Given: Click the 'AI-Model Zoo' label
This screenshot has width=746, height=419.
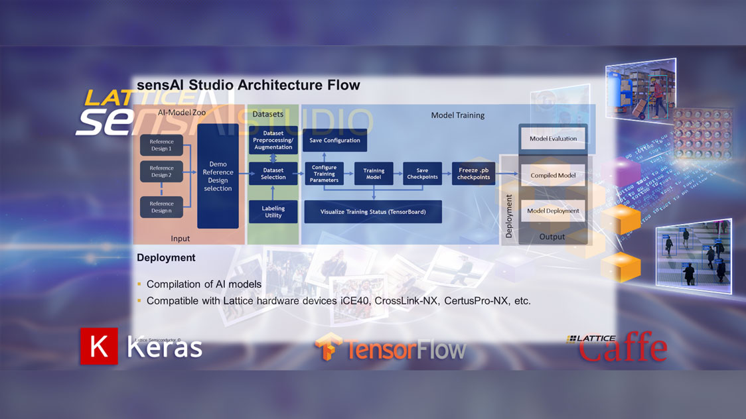Looking at the screenshot, I should [182, 113].
